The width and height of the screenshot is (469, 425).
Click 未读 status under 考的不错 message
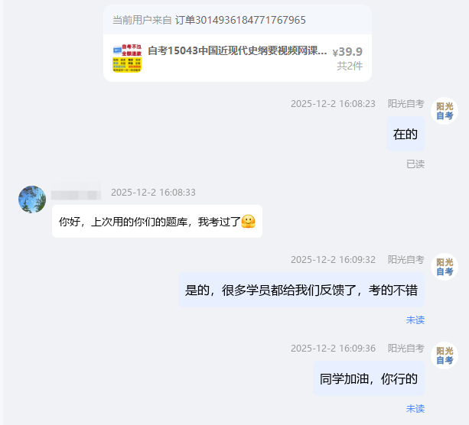click(415, 320)
